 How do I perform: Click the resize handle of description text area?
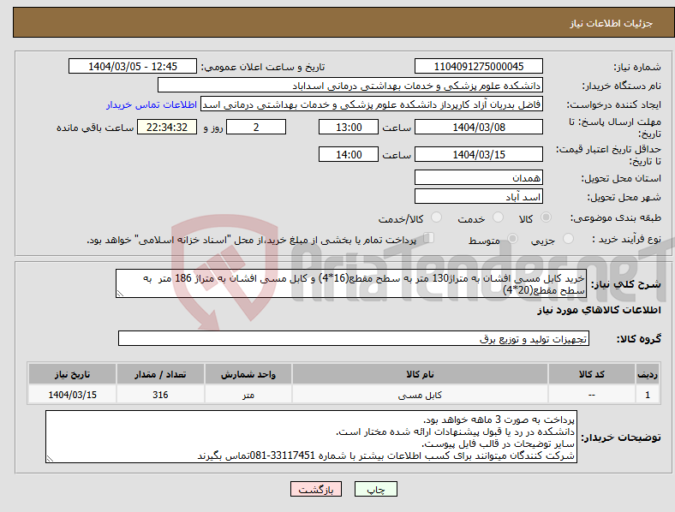pos(120,294)
